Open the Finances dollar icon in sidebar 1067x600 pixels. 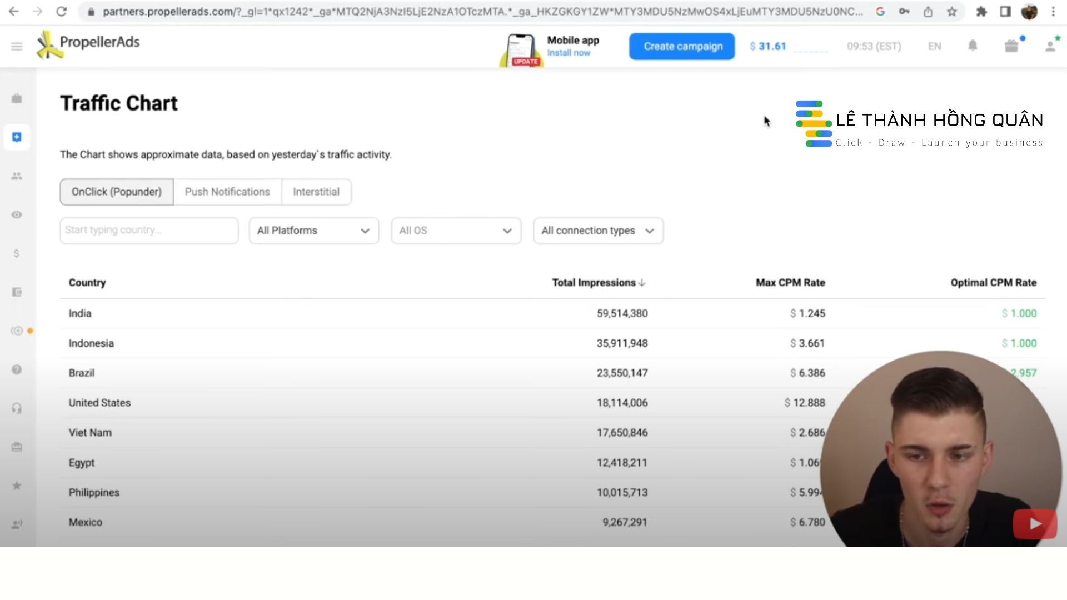(x=17, y=253)
